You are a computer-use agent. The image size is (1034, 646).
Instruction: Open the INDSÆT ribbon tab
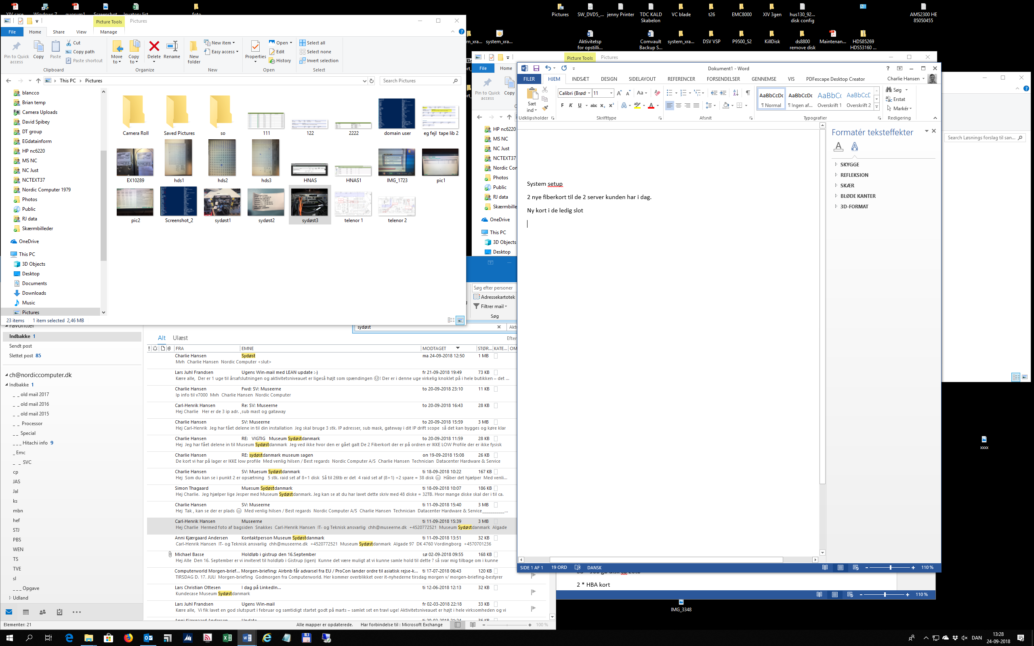(580, 79)
